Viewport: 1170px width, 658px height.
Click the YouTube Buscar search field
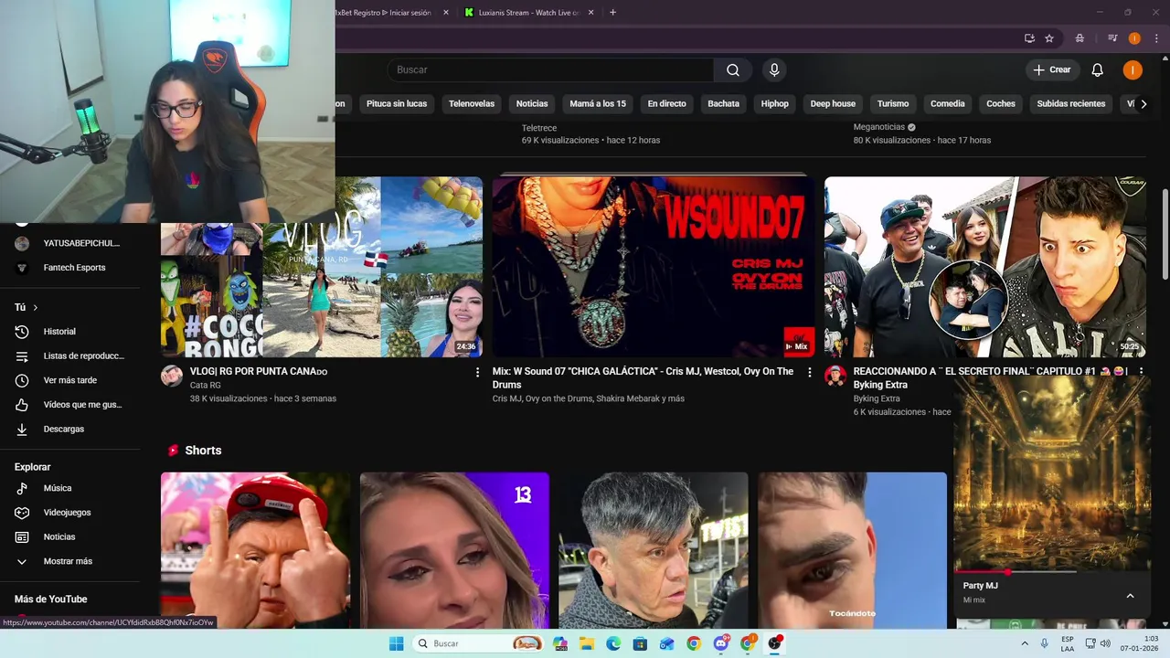click(550, 70)
